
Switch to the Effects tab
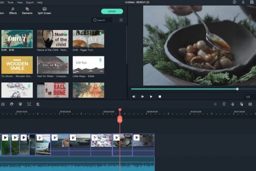pos(13,11)
